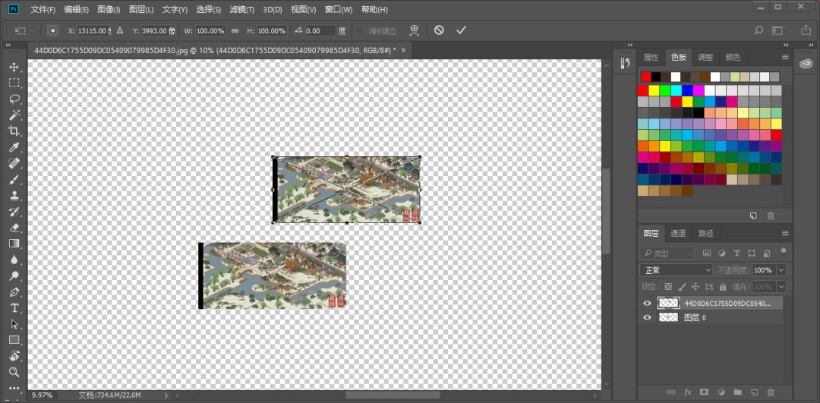The image size is (820, 403).
Task: Open the 图像(I) menu
Action: click(109, 9)
